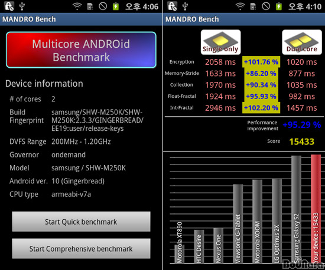Tap CPU type value armeabi-v7a
Image resolution: width=325 pixels, height=270 pixels.
[71, 195]
